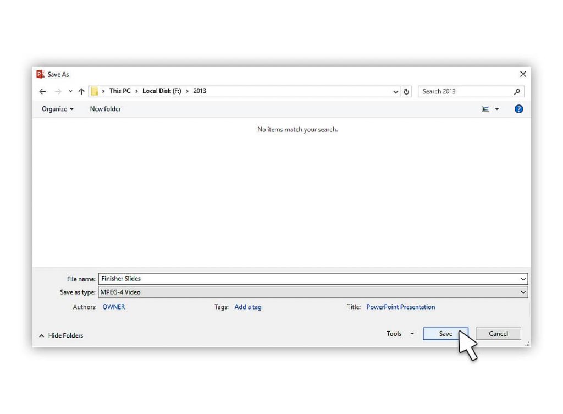
Task: Click the search magnifier icon
Action: pyautogui.click(x=517, y=92)
